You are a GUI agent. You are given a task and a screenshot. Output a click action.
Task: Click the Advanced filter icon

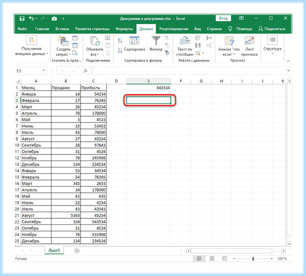pos(167,53)
